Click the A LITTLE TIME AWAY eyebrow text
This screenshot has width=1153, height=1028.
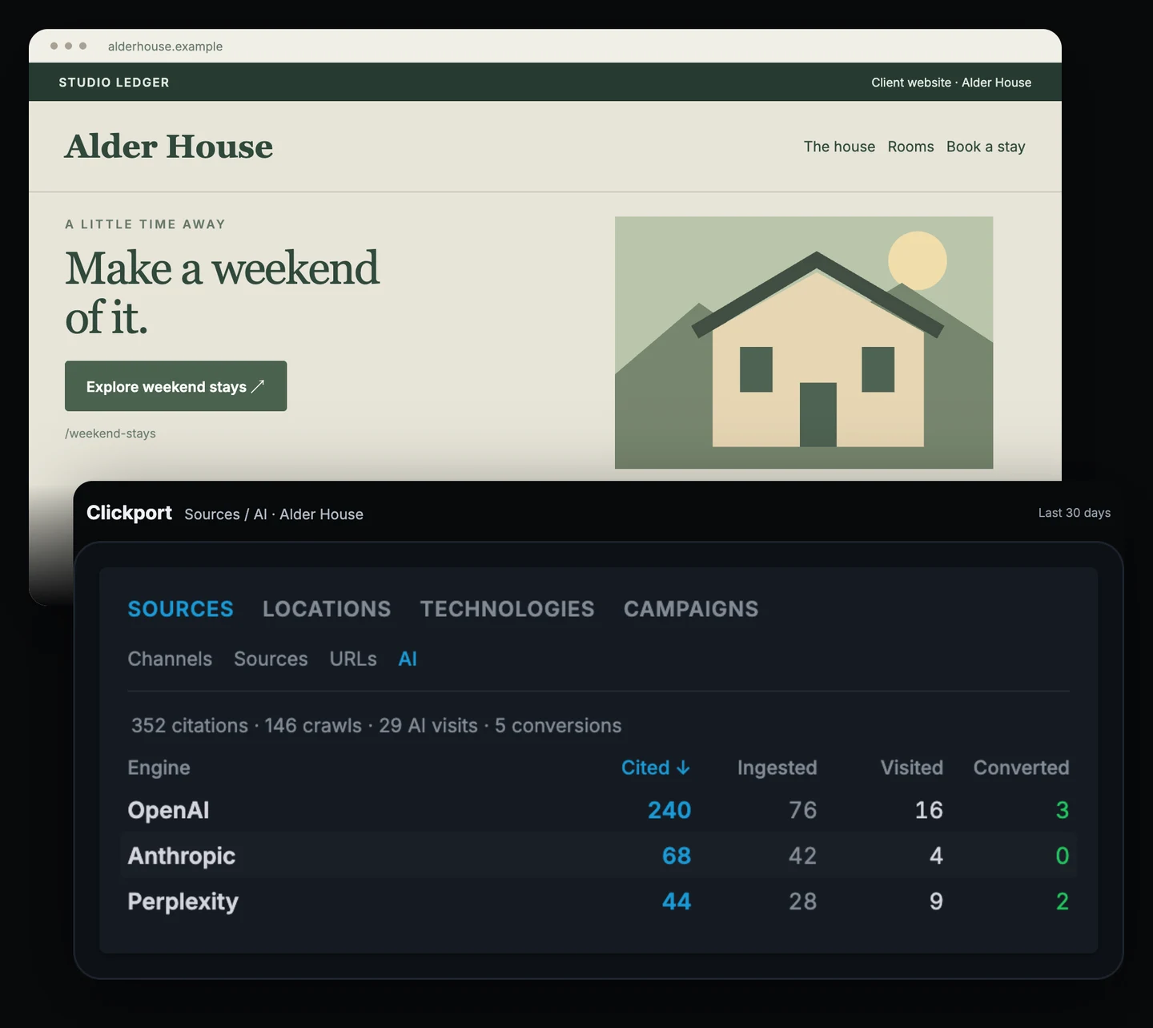[145, 224]
